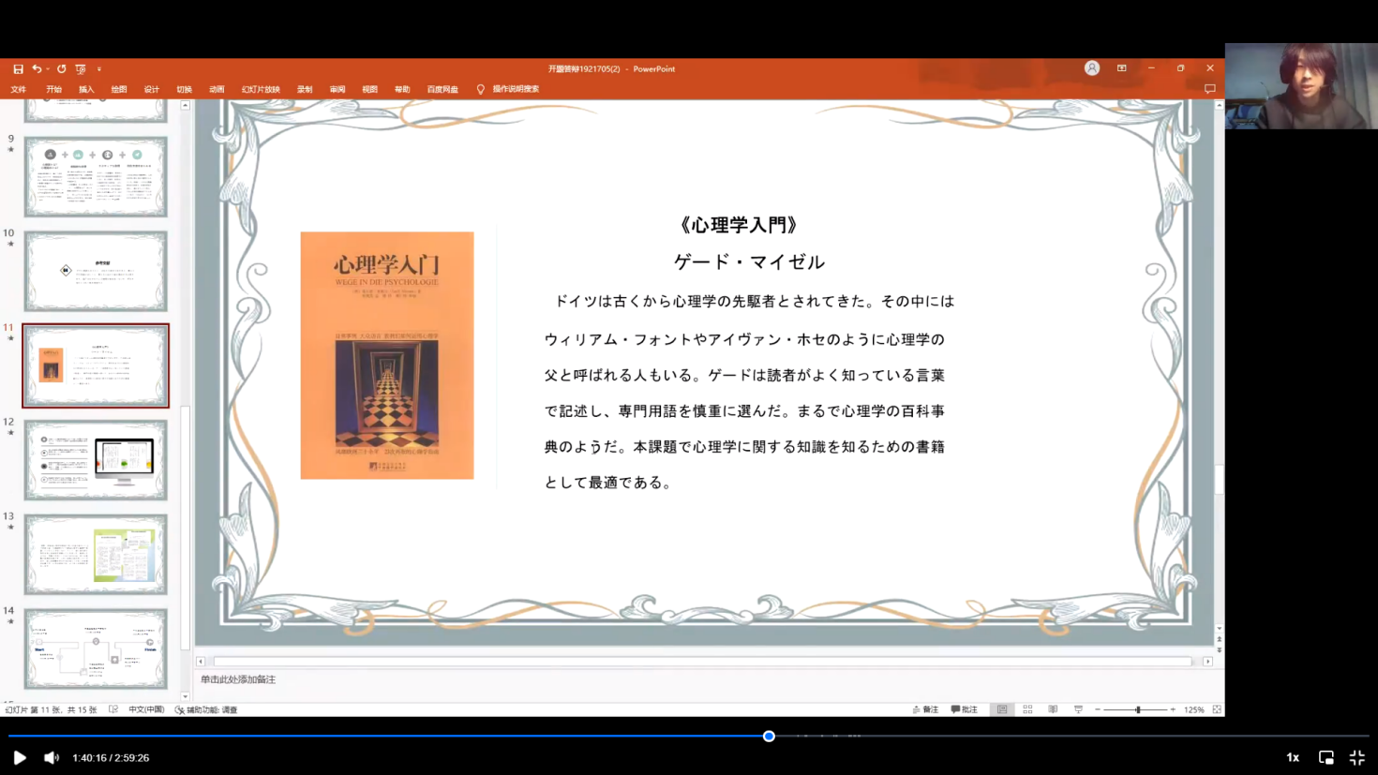Click the slideshow view icon in status bar
The width and height of the screenshot is (1378, 775).
(x=1078, y=709)
